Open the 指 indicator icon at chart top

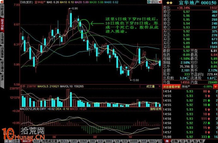[149, 2]
